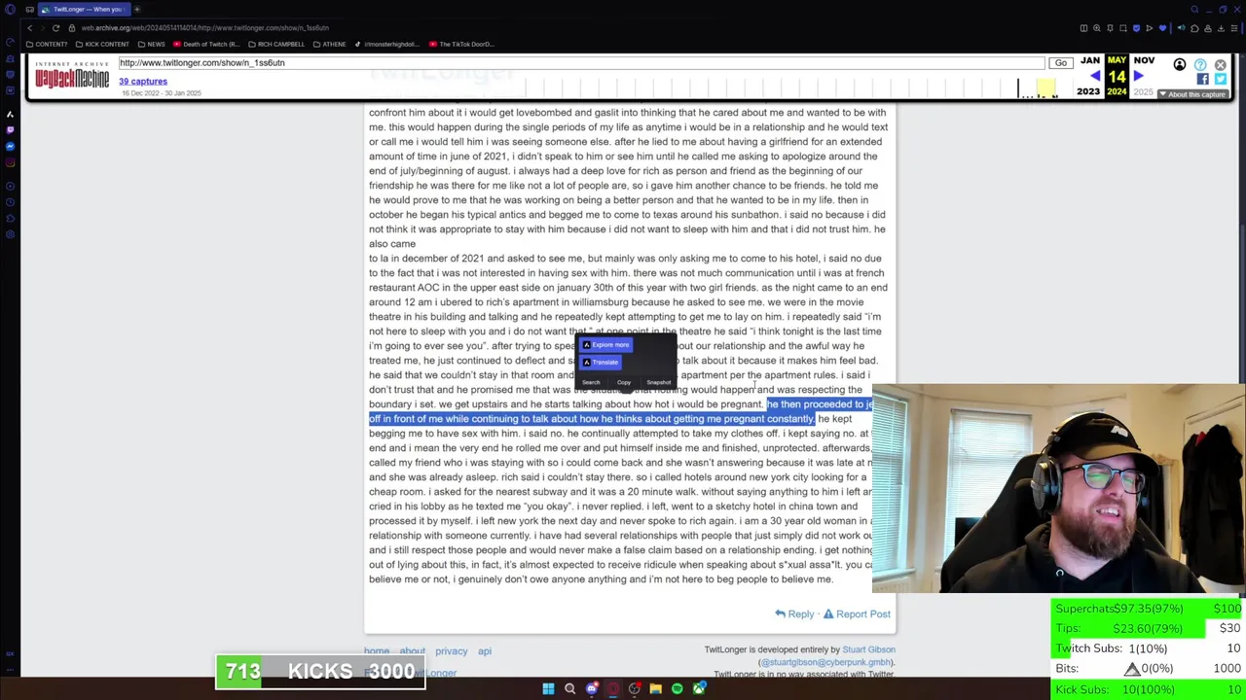
Task: Toggle split screen view icon
Action: [x=1083, y=28]
